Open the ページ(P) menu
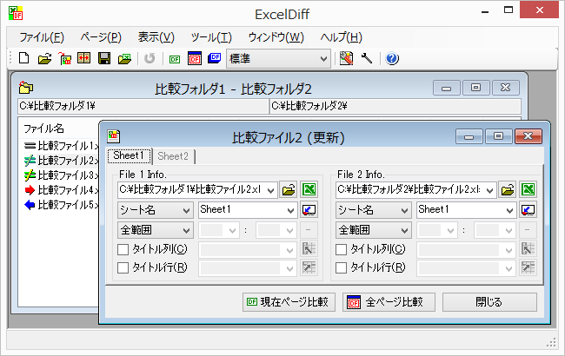The height and width of the screenshot is (356, 565). [x=101, y=37]
